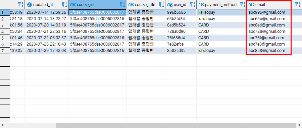
Task: Click user_id cell 76f656d4
Action: coord(181,38)
